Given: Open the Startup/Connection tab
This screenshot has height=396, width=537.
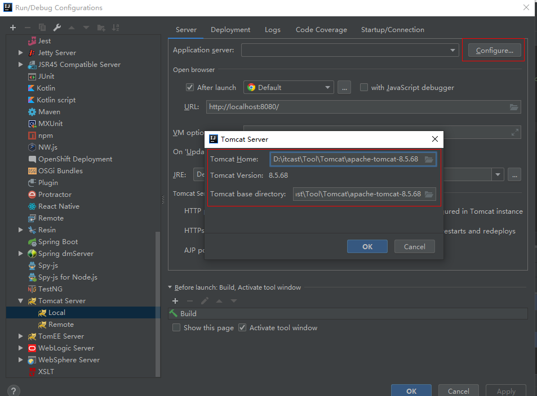Looking at the screenshot, I should coord(393,30).
